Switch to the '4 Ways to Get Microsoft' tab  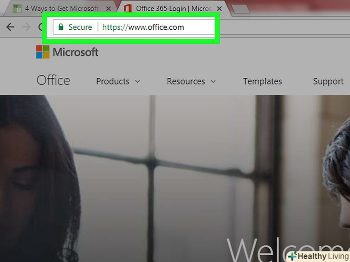(x=62, y=9)
